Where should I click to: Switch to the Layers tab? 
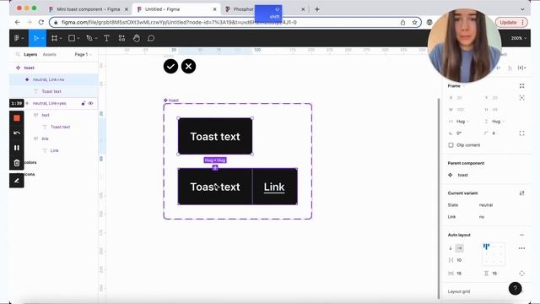tap(30, 54)
